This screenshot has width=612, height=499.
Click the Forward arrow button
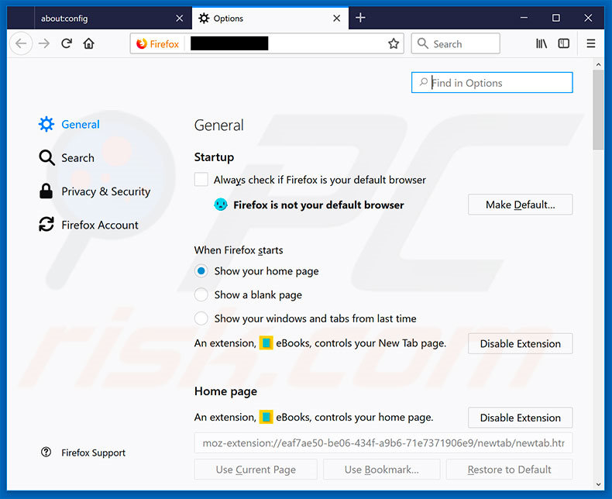44,43
